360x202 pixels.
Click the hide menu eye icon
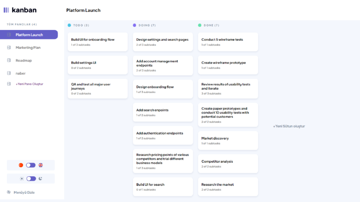[9, 192]
